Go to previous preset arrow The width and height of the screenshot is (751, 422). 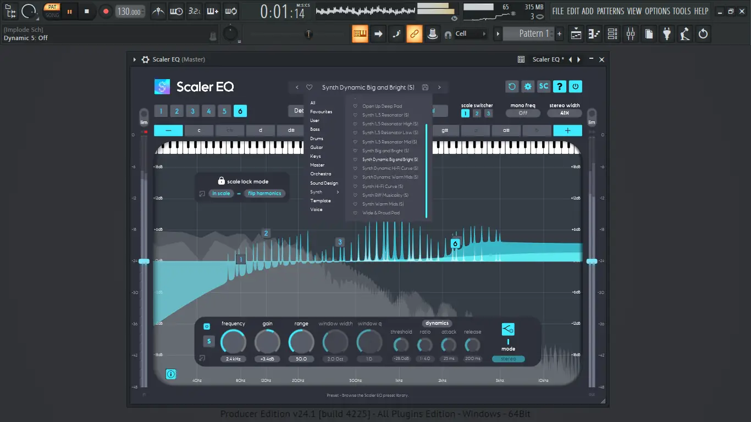coord(297,87)
